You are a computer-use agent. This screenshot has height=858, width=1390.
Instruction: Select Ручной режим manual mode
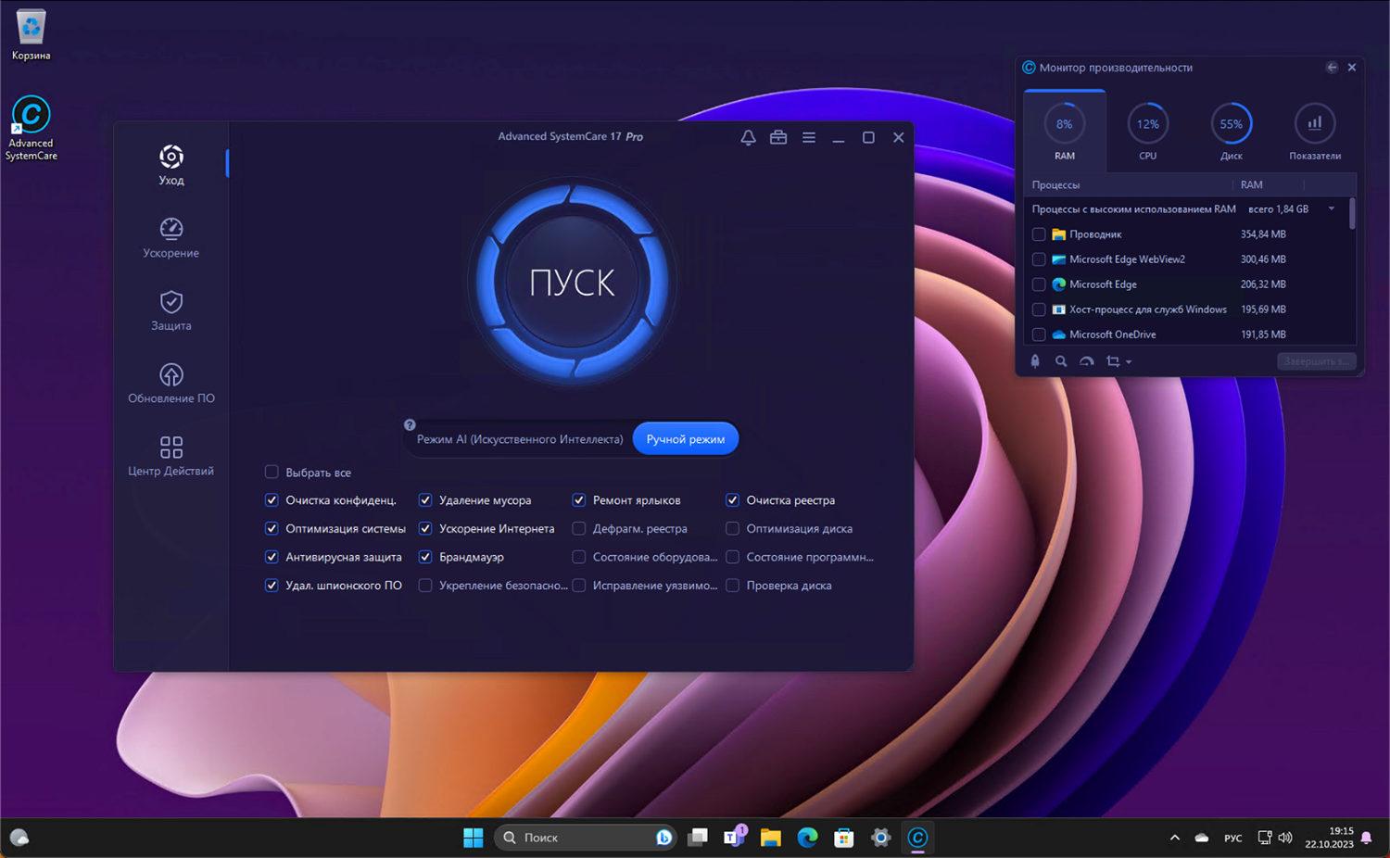[x=686, y=439]
